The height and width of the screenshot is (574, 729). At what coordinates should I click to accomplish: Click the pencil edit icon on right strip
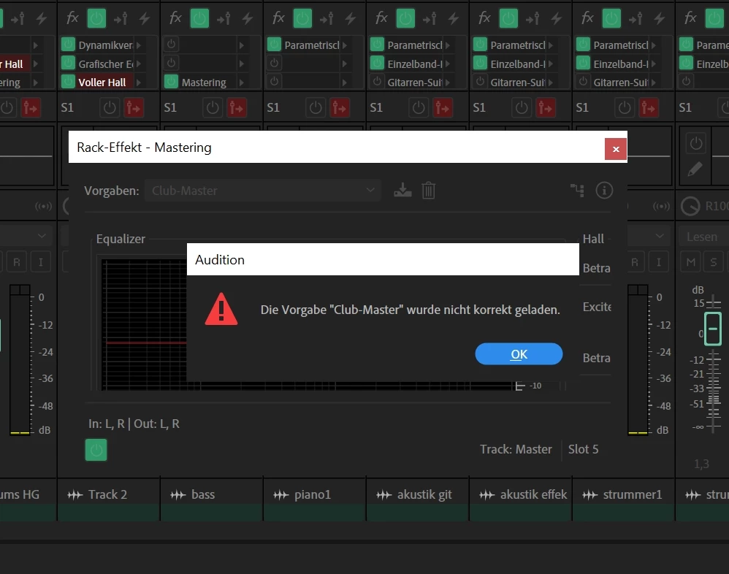tap(695, 169)
